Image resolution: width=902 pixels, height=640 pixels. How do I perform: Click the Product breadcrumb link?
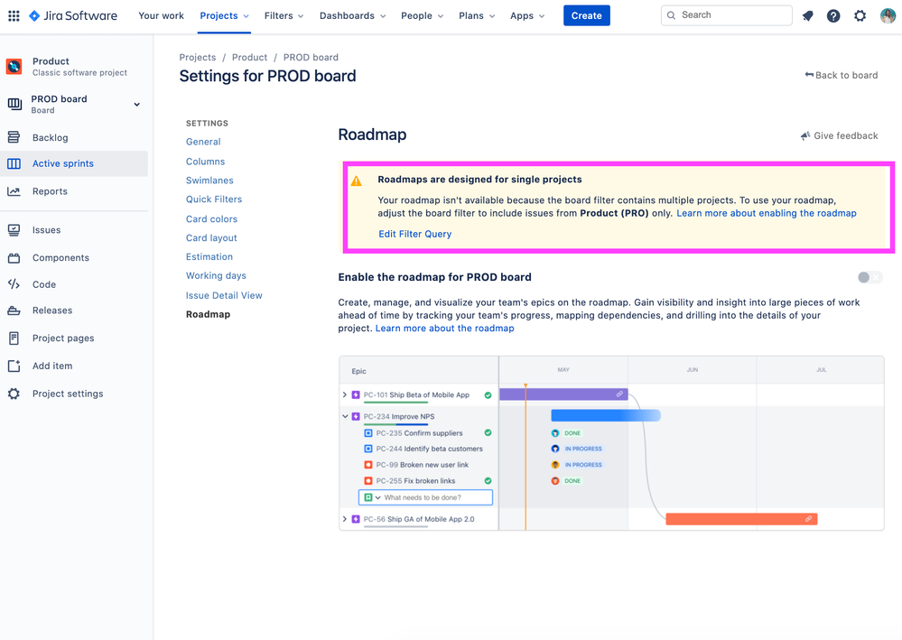tap(250, 58)
